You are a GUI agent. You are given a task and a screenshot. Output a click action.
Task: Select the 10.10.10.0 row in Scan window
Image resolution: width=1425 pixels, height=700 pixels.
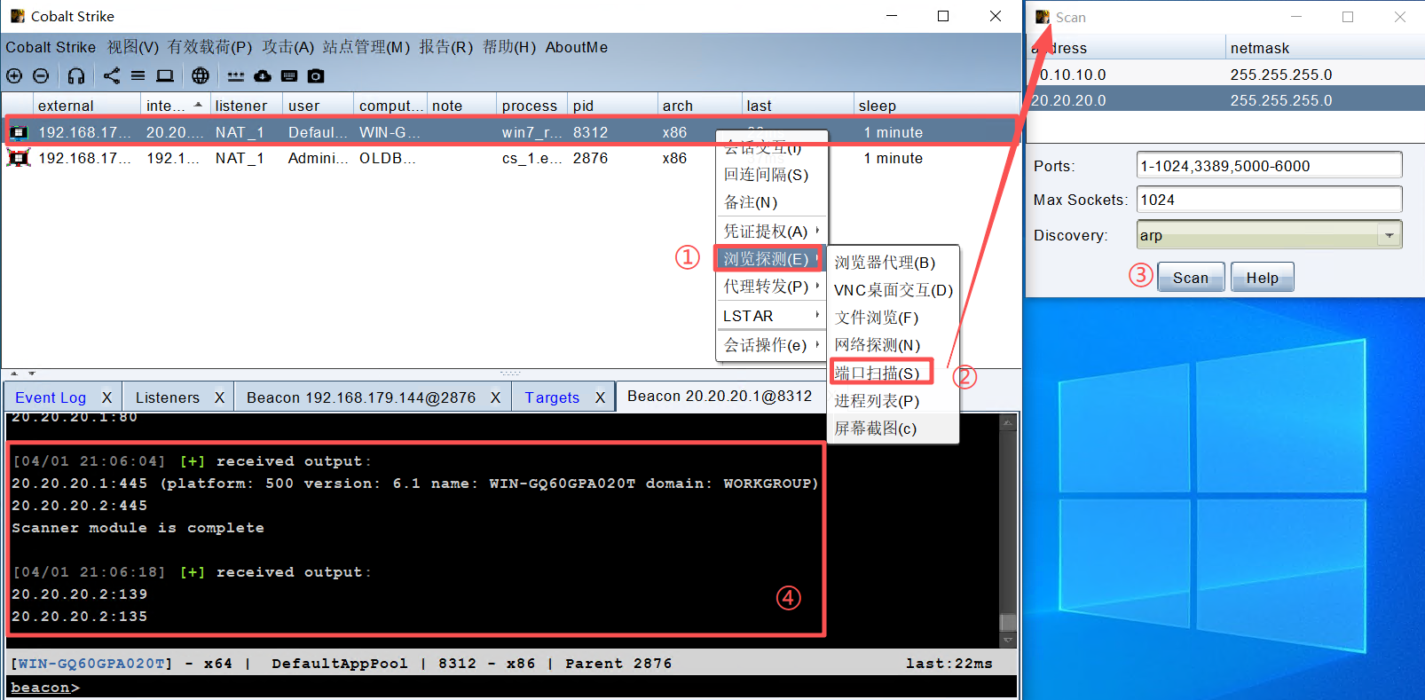[1226, 75]
